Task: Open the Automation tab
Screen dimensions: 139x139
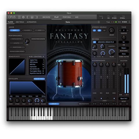Action: coord(32,22)
